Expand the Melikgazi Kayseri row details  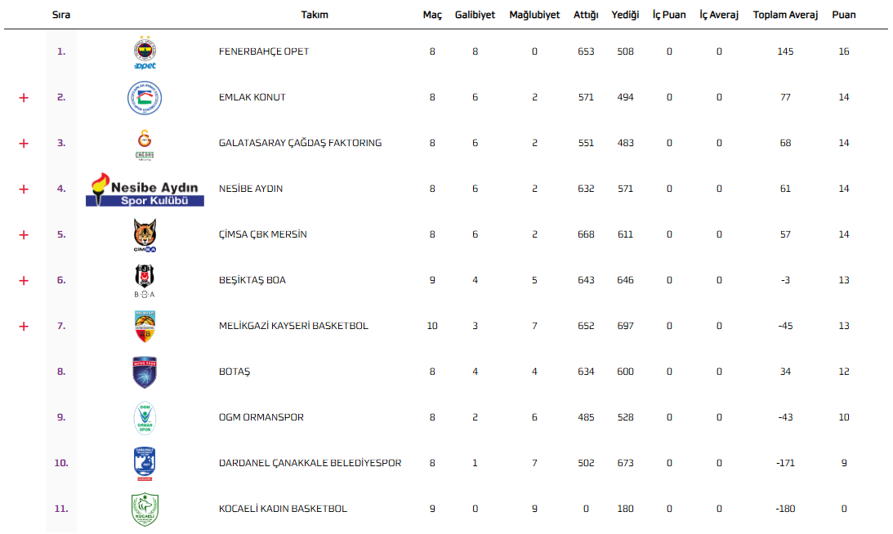click(x=24, y=327)
